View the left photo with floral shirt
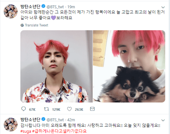This screenshot has height=134, width=170. [x=56, y=66]
